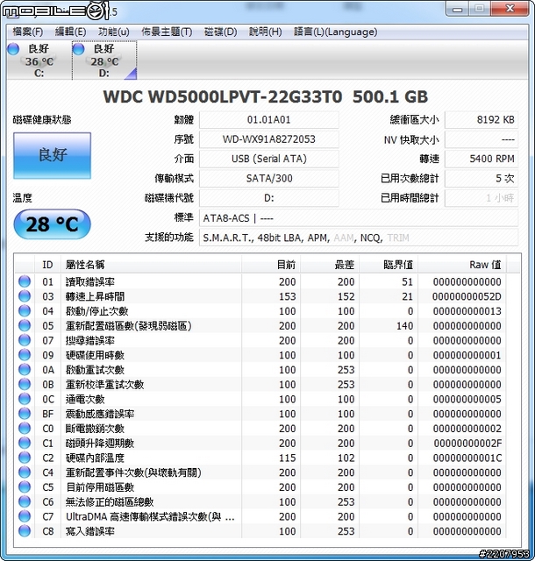Click status icon of attribute C0 斷電撤銷次數
Screen dimensions: 535x561
[25, 429]
